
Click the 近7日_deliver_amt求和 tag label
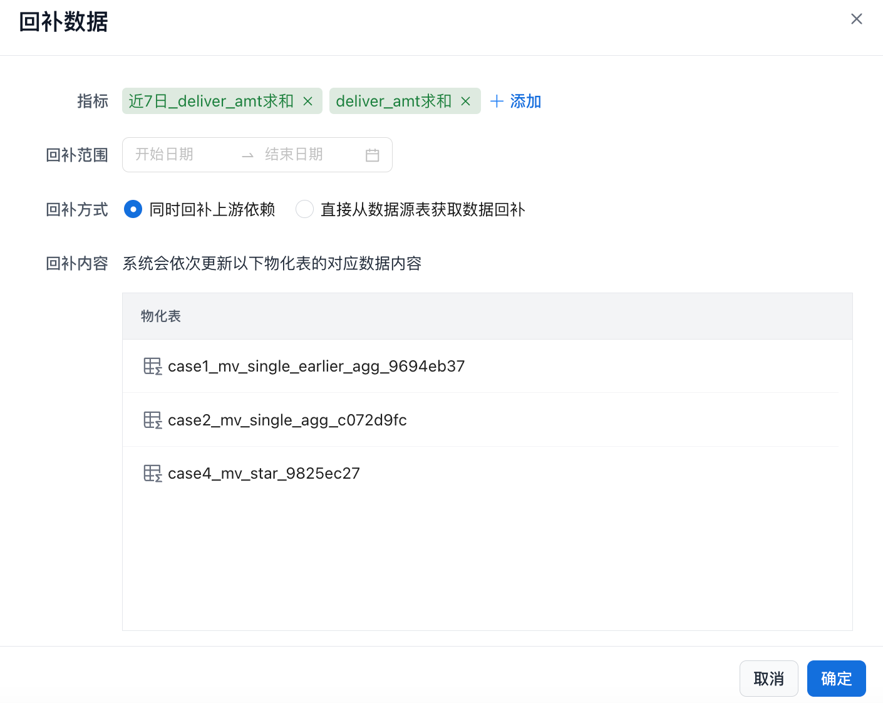211,102
